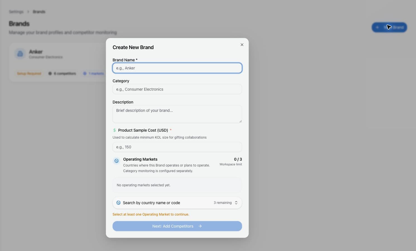
Task: Click the 1 markets badge
Action: pyautogui.click(x=94, y=74)
